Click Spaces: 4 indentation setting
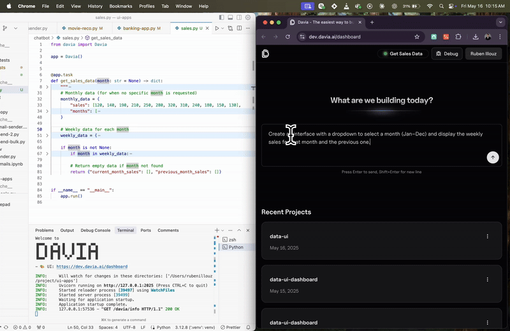510x331 pixels. [108, 327]
